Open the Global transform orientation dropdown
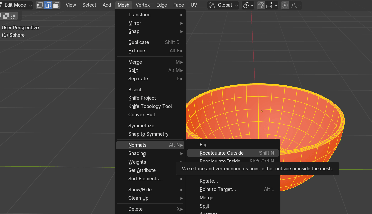 point(223,5)
